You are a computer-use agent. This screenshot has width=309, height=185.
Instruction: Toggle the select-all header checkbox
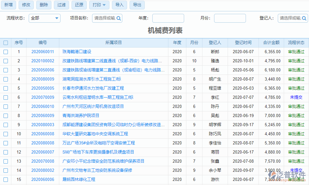(x=6, y=43)
